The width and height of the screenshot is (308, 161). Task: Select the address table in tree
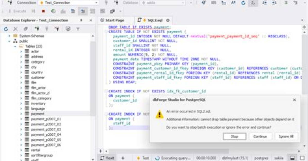pyautogui.click(x=37, y=57)
